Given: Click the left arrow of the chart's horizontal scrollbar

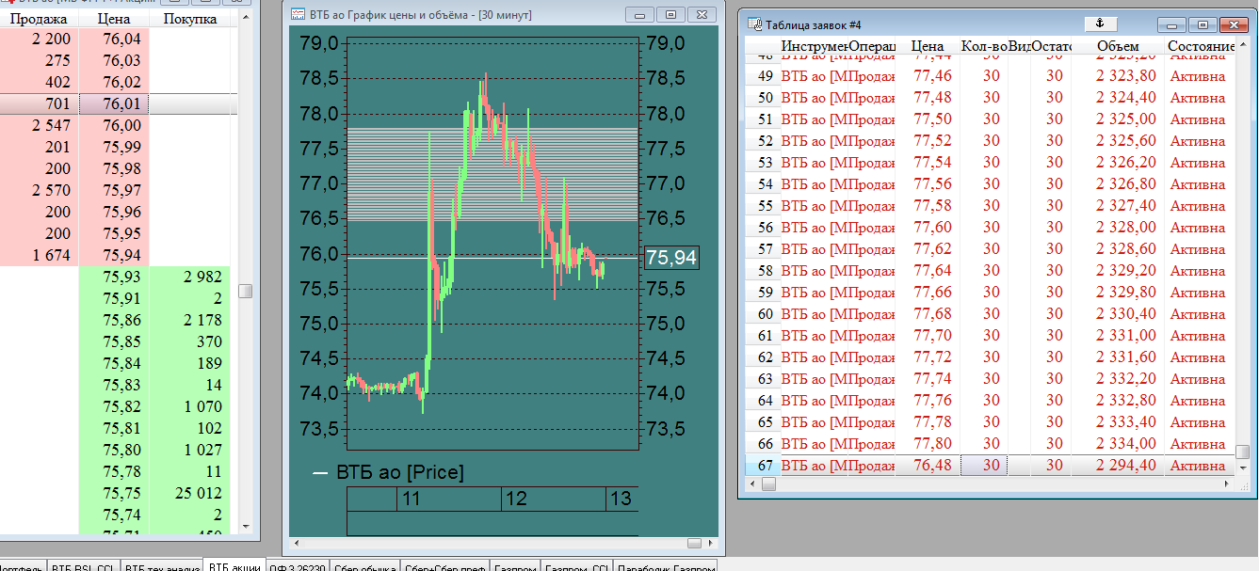Looking at the screenshot, I should point(298,543).
